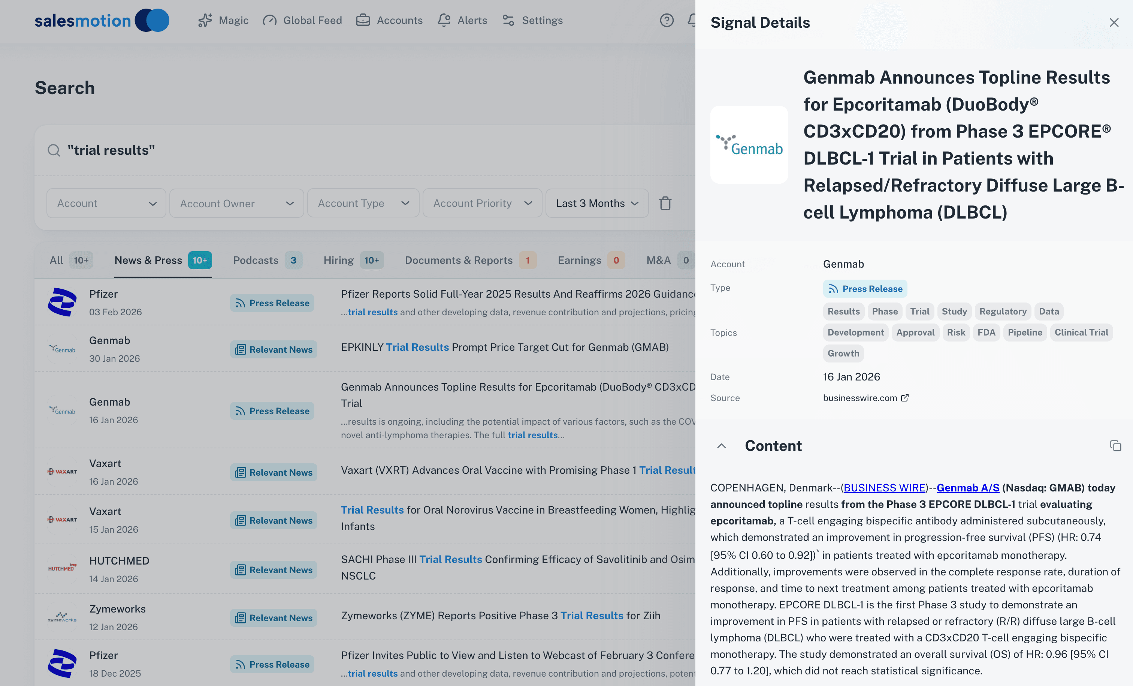Open the Account Priority dropdown
The height and width of the screenshot is (686, 1133).
[x=482, y=203]
